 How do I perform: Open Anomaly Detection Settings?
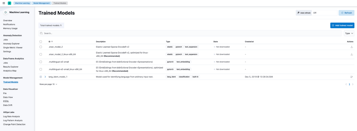(x=7, y=52)
